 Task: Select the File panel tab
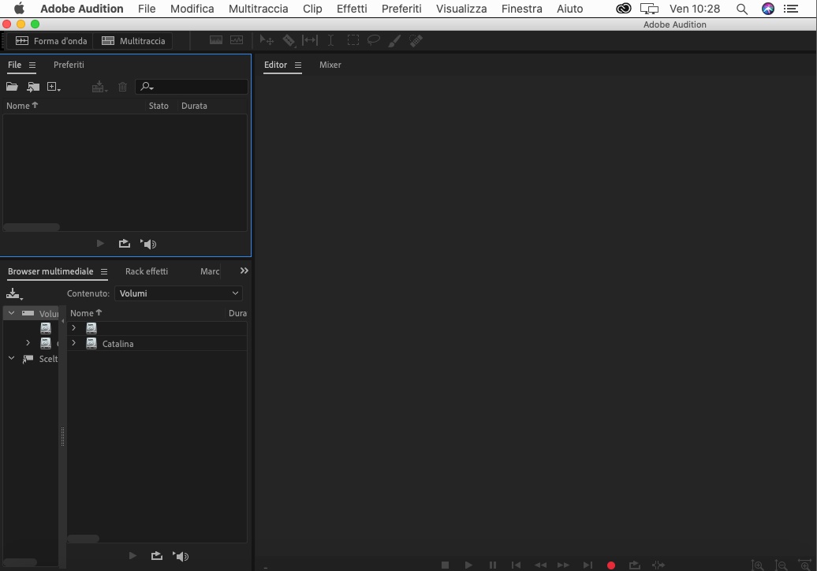coord(14,65)
